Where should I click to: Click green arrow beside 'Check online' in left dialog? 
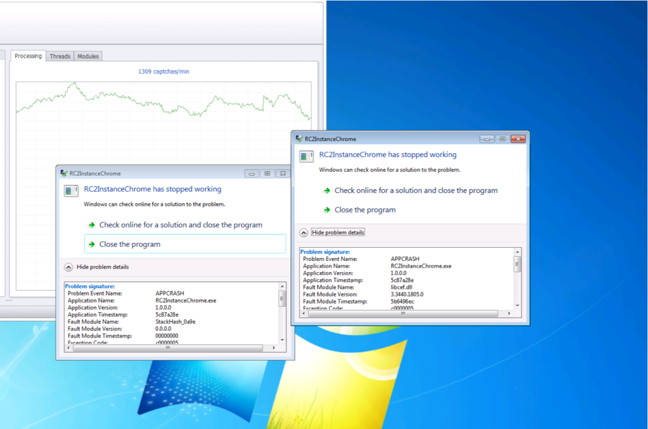point(92,224)
